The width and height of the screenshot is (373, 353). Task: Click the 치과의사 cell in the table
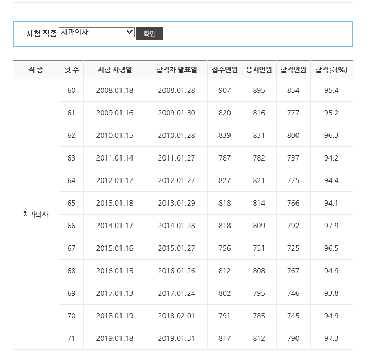click(36, 215)
